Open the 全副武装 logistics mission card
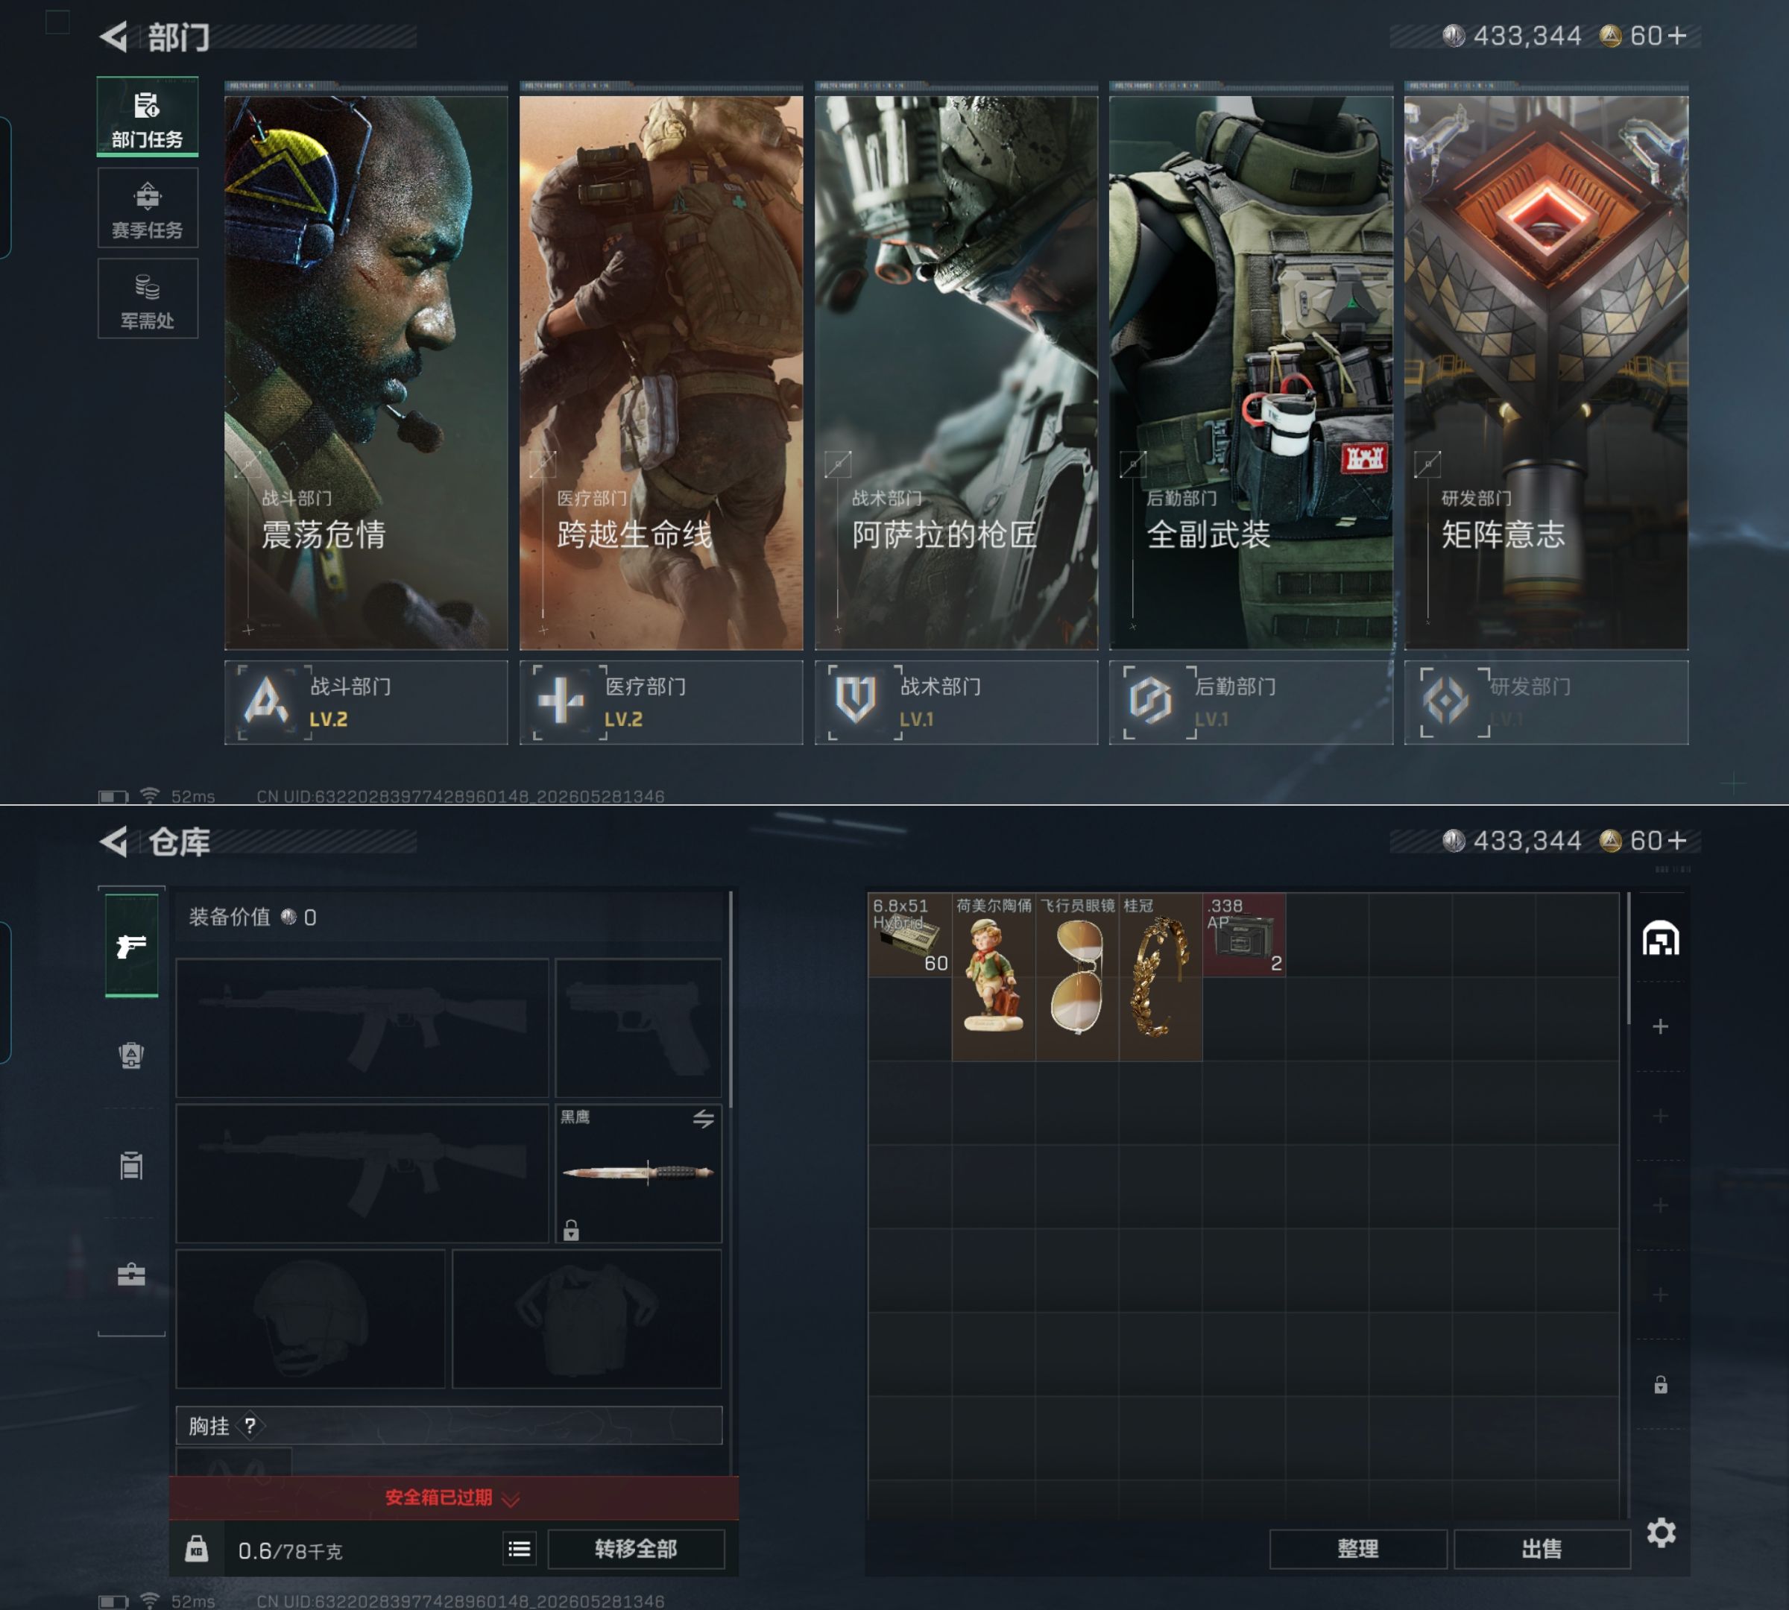Screen dimensions: 1789x1610 pos(1251,373)
